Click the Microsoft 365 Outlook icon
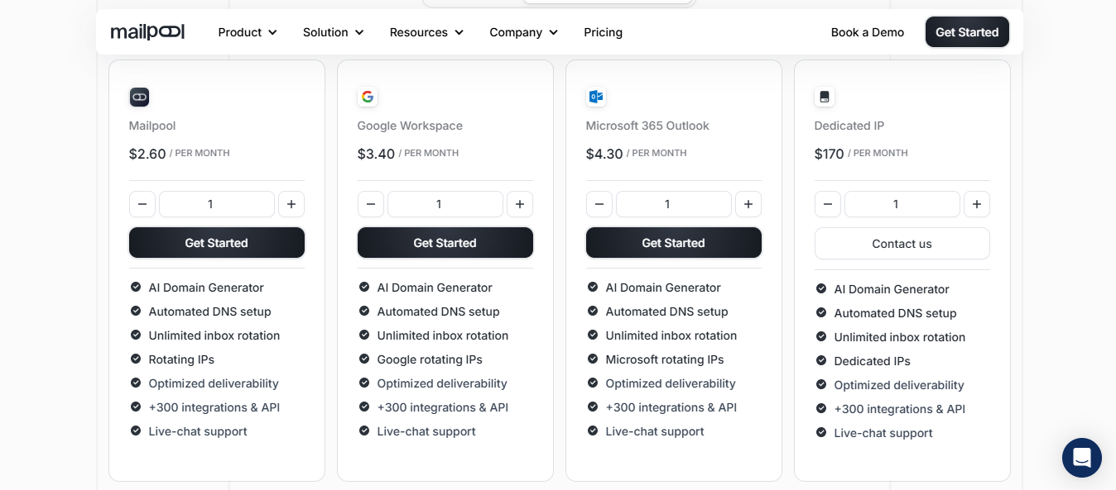 click(596, 97)
